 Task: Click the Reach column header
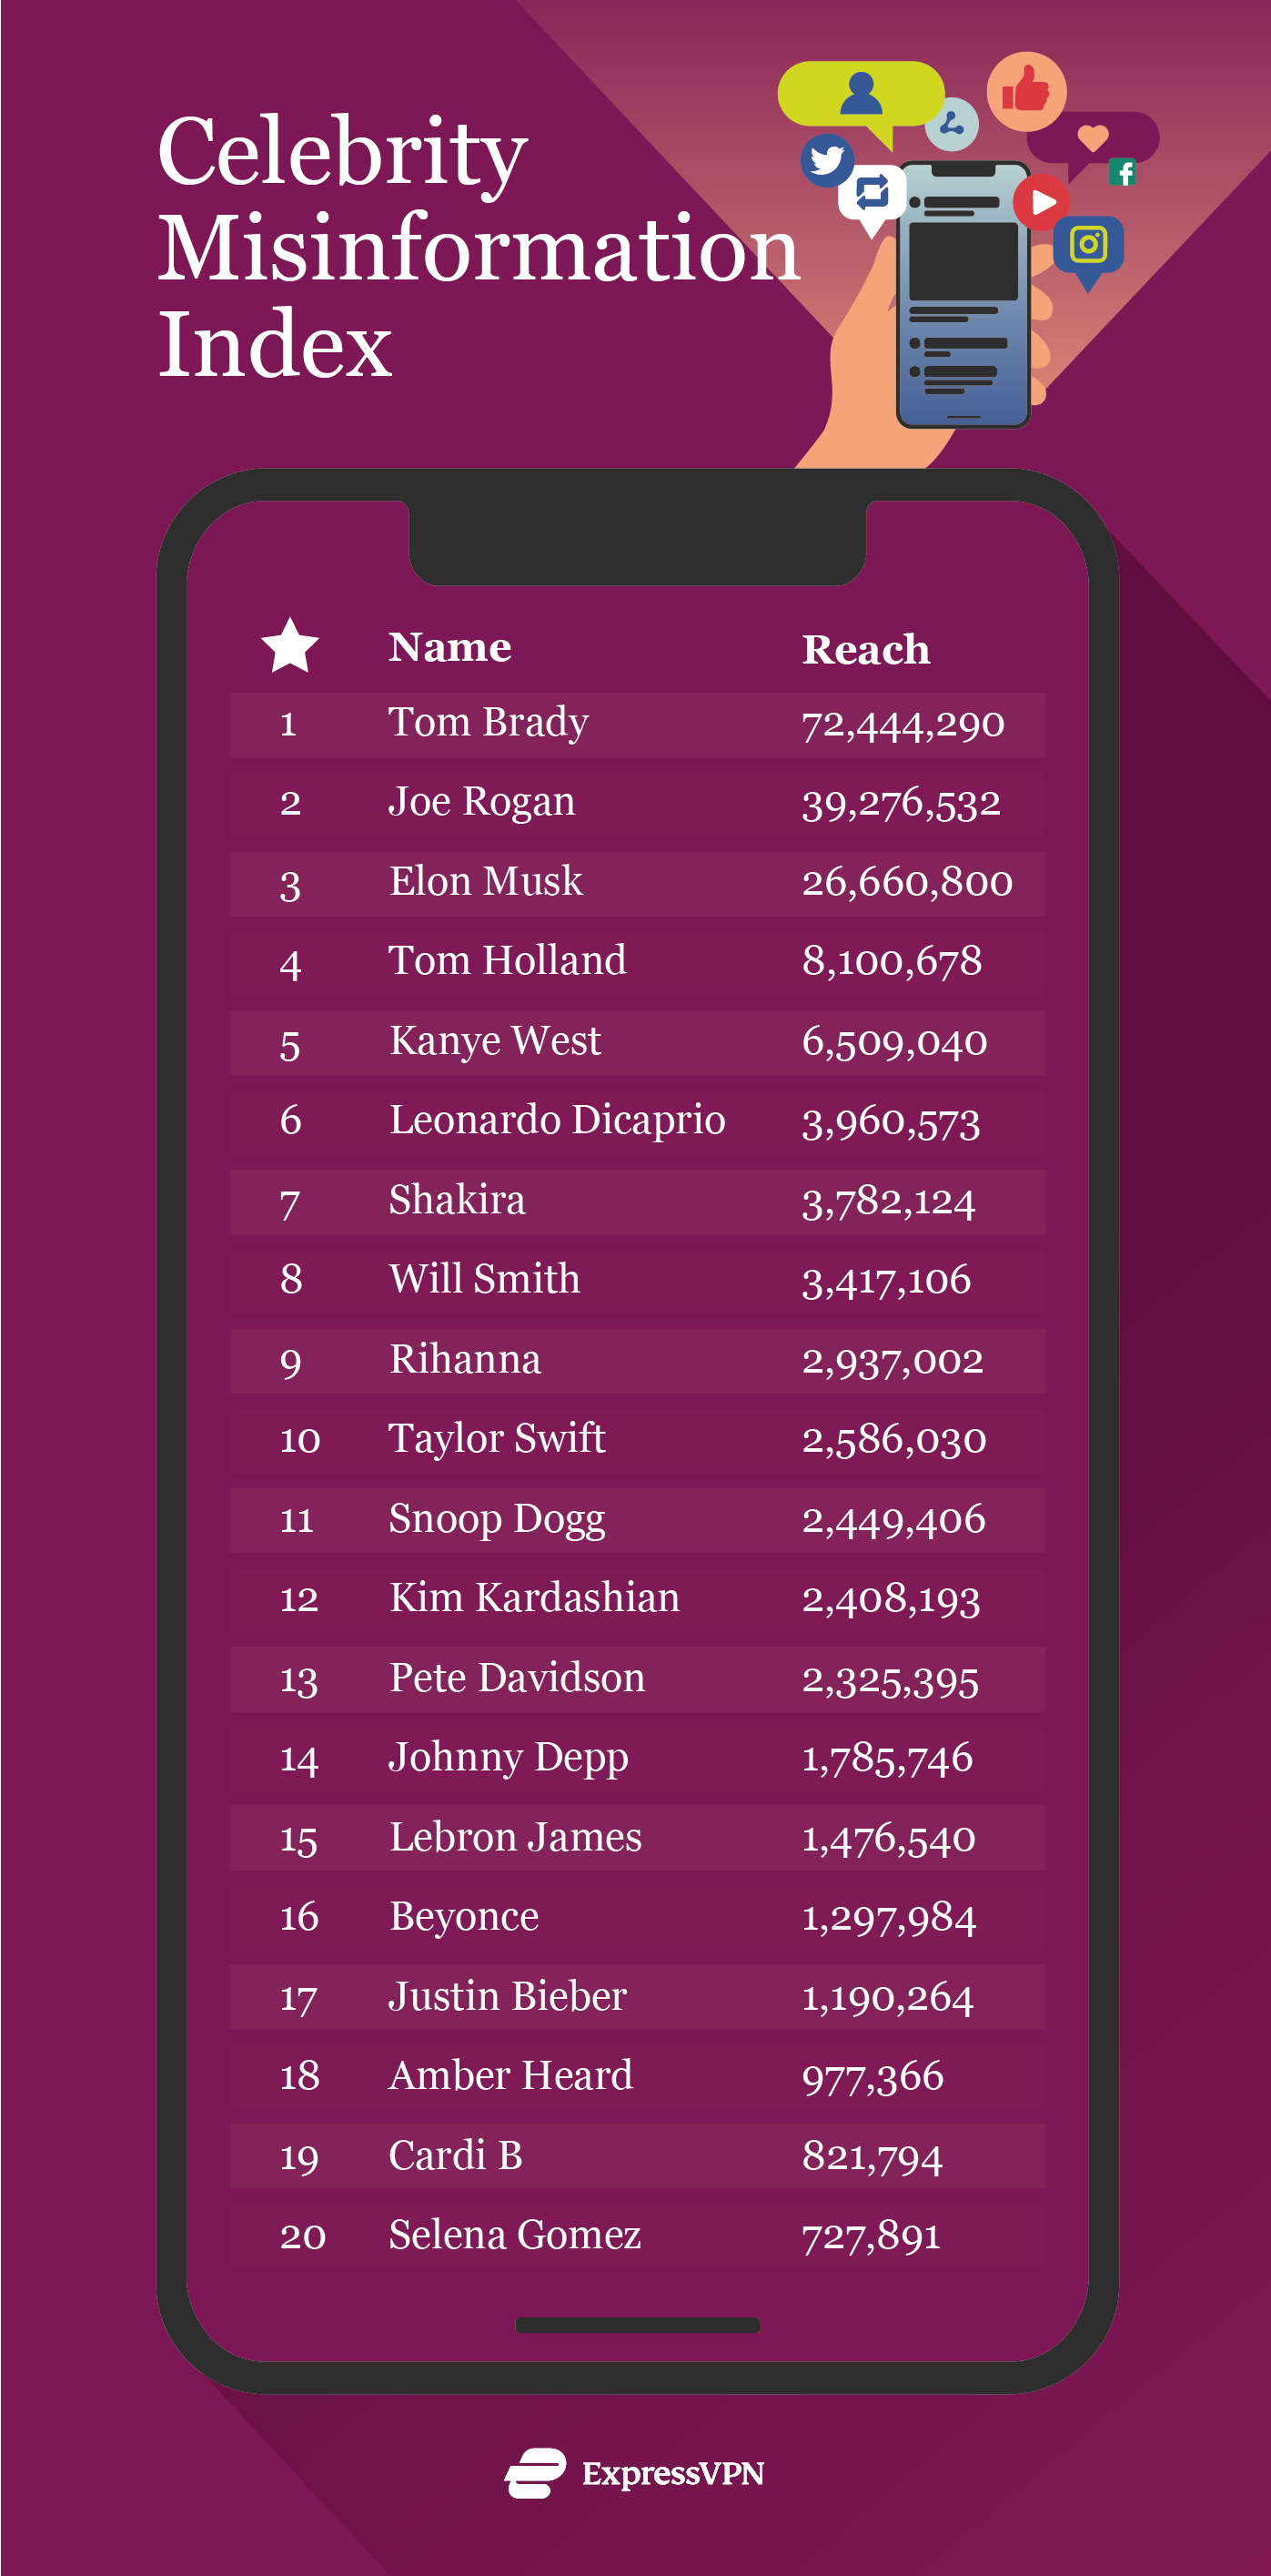pos(865,649)
